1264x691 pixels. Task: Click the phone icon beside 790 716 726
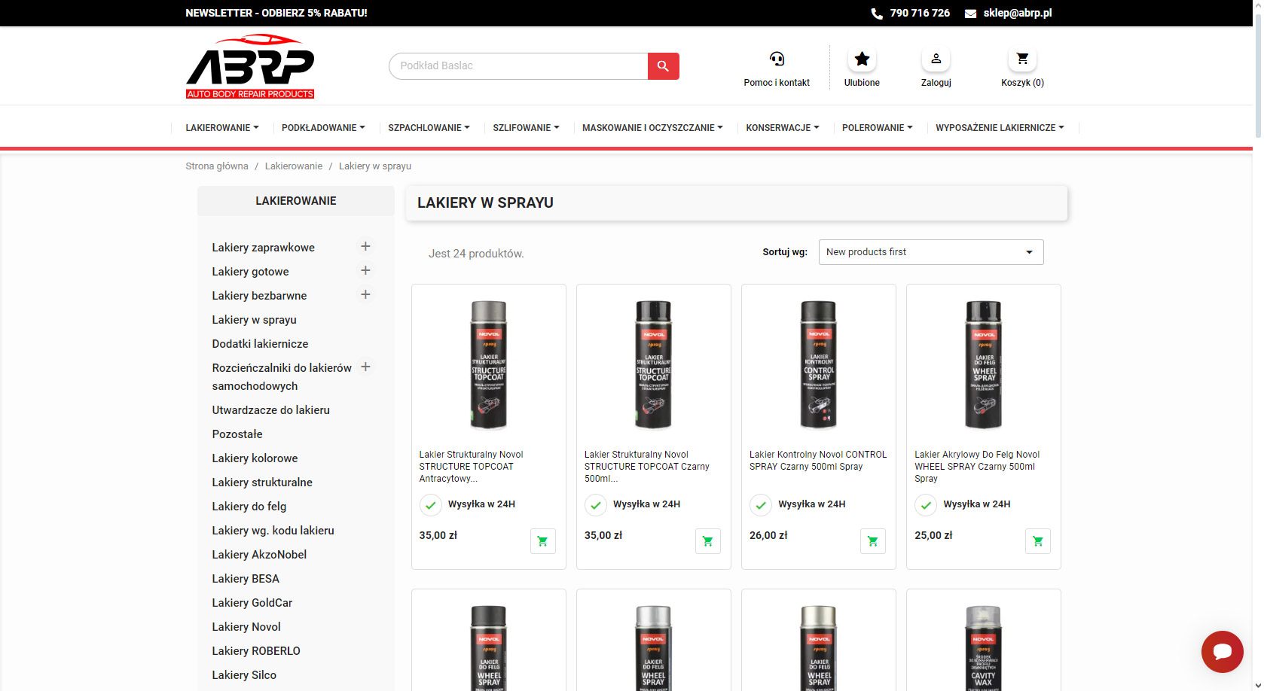pos(877,14)
